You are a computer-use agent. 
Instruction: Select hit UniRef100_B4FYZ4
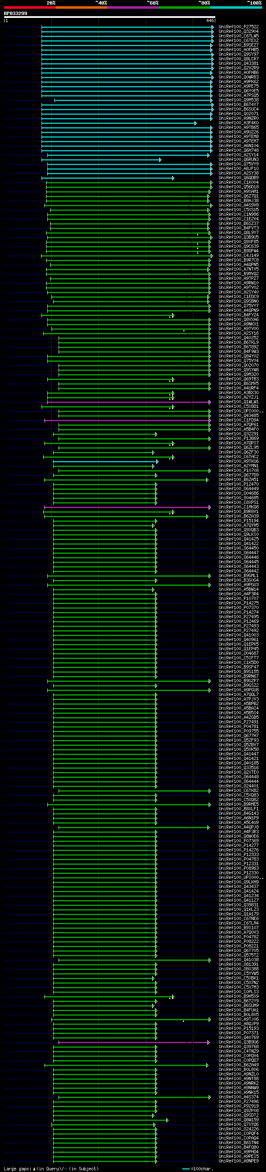(239, 315)
